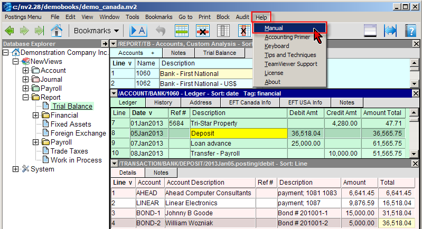Viewport: 422px width, 229px height.
Task: Click the blue help question mark icon
Action: pos(411,31)
